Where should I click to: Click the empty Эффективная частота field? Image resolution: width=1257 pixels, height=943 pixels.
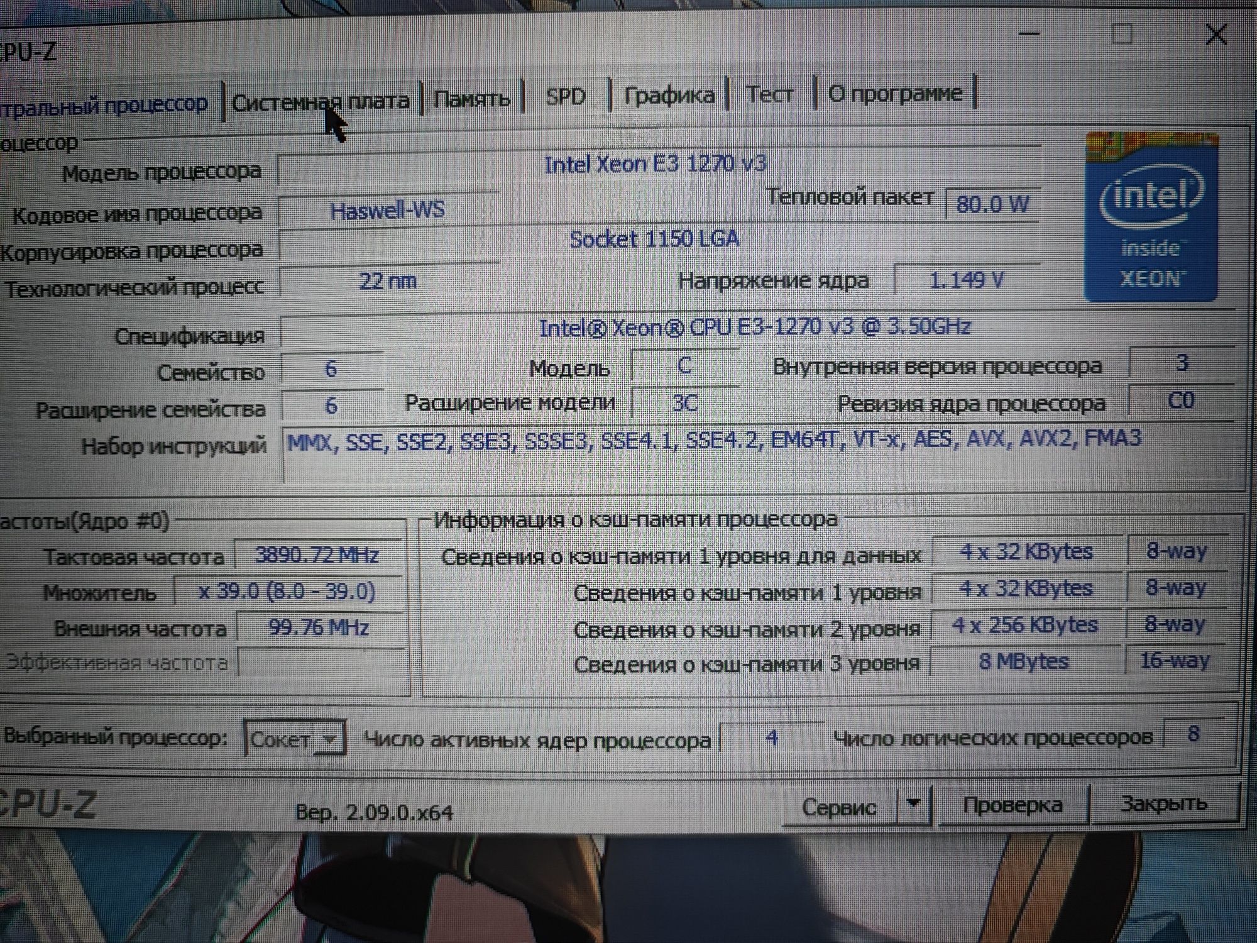click(x=321, y=663)
